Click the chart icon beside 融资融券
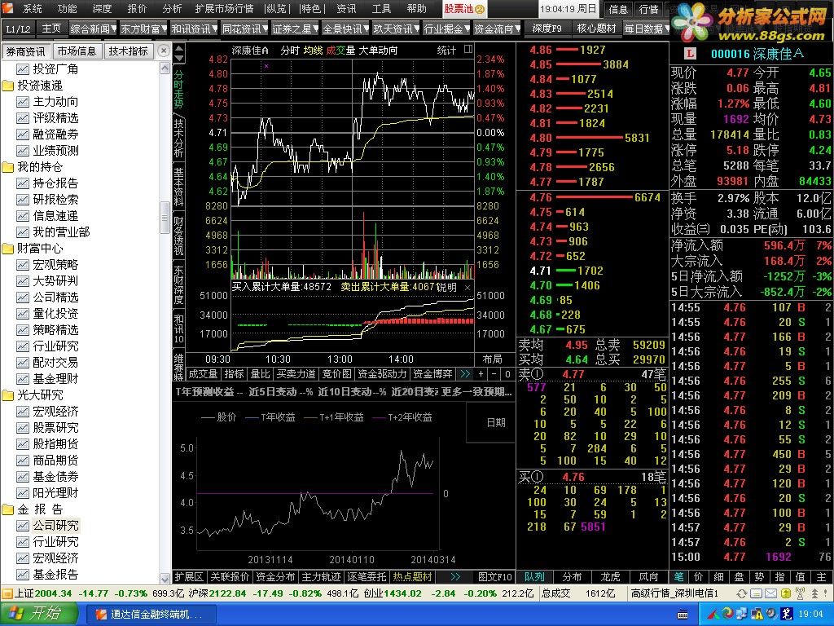Viewport: 834px width, 626px height. (22, 134)
